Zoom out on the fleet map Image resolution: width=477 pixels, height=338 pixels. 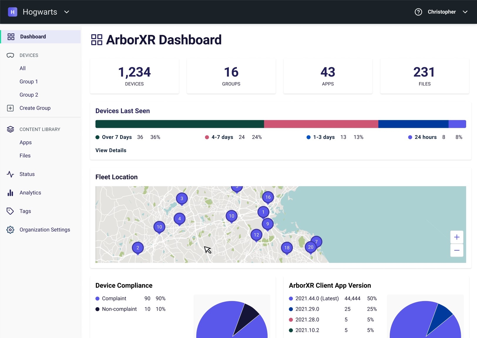[x=457, y=250]
